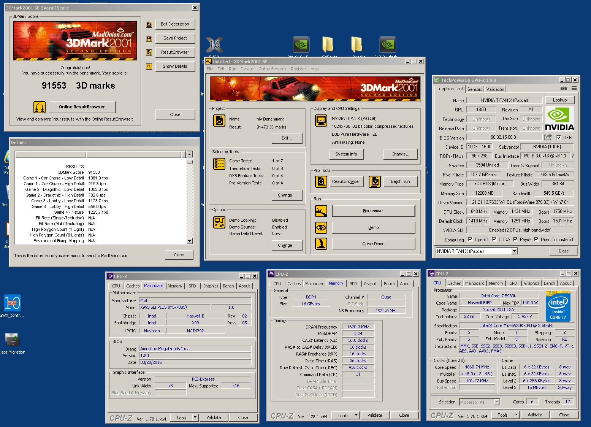Click the GPU-Z screenshot camera icon
The width and height of the screenshot is (591, 427).
pyautogui.click(x=563, y=89)
